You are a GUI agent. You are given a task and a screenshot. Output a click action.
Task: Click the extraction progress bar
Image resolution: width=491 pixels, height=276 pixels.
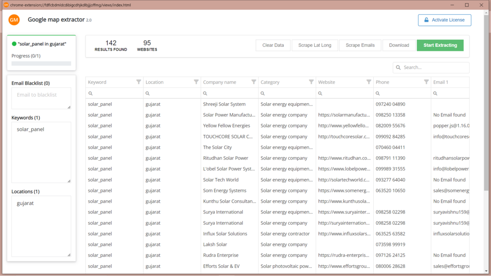(x=42, y=64)
